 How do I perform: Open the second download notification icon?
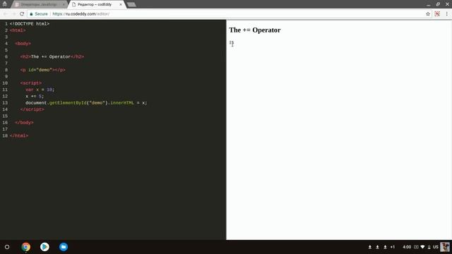point(377,247)
